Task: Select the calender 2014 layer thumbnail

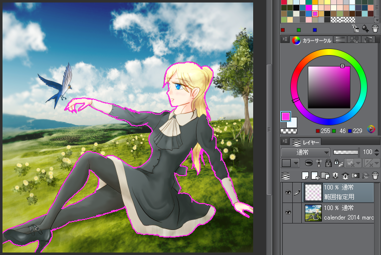Action: [313, 213]
